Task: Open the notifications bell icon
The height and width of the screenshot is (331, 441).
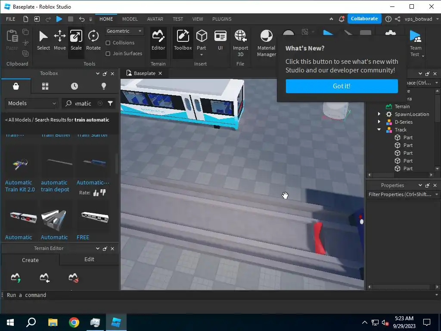Action: (342, 19)
